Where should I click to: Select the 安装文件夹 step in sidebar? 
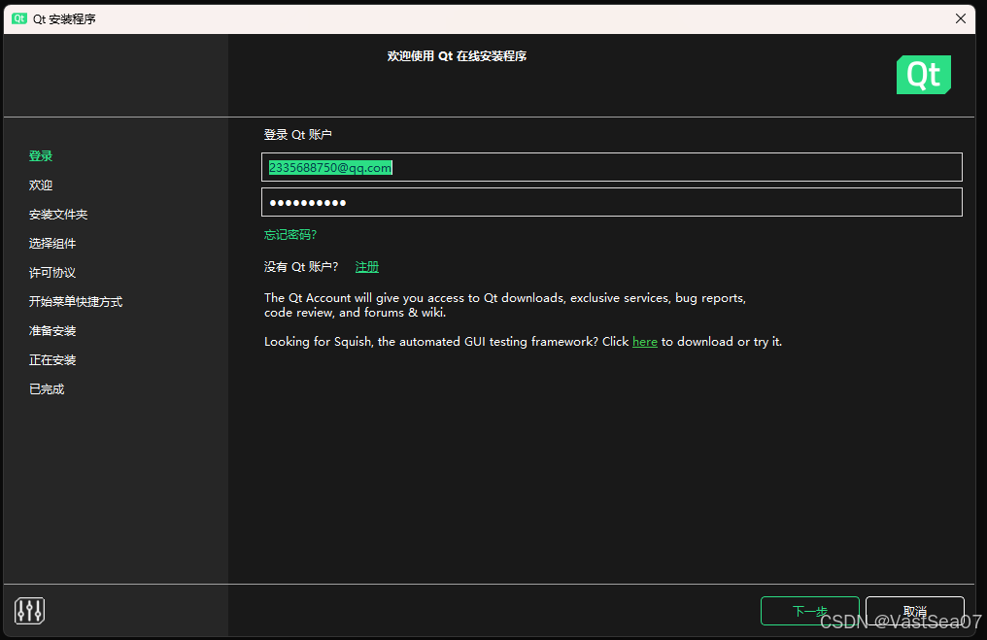point(58,215)
